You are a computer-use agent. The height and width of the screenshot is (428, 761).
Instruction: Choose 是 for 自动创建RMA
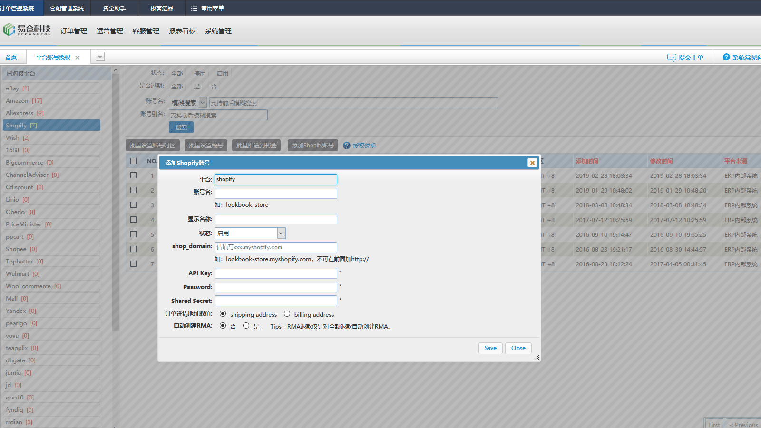tap(246, 326)
